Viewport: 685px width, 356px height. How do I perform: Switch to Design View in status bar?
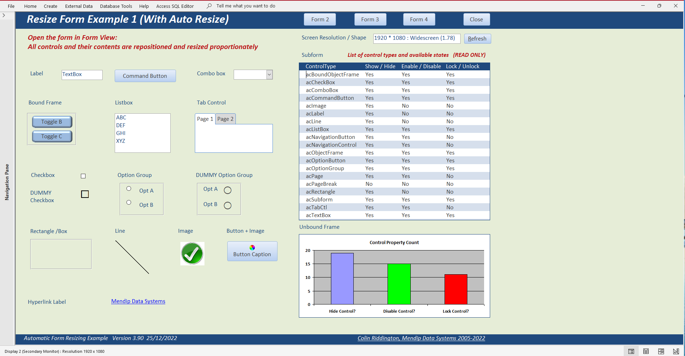pyautogui.click(x=676, y=351)
